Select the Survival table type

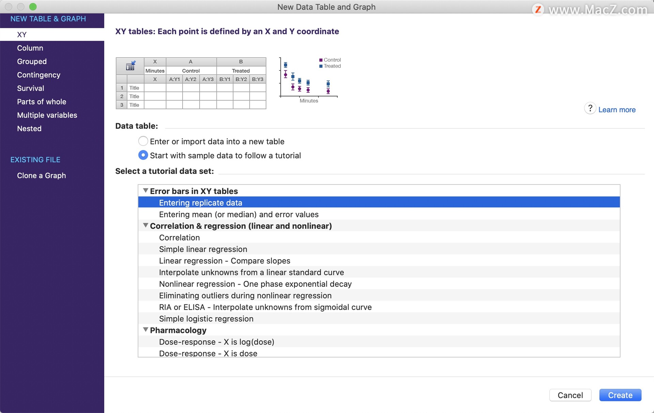(30, 88)
